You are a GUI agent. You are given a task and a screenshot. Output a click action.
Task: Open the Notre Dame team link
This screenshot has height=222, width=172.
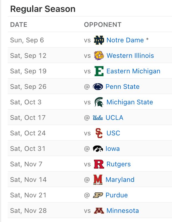pos(125,40)
